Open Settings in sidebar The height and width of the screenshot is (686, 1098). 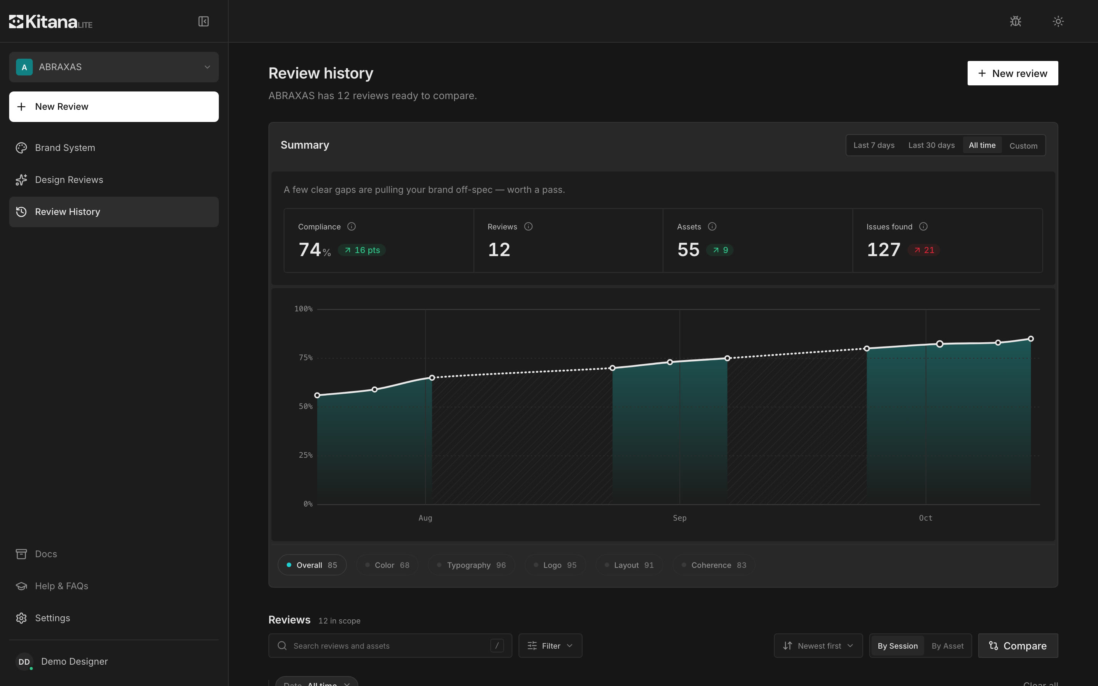(x=114, y=618)
